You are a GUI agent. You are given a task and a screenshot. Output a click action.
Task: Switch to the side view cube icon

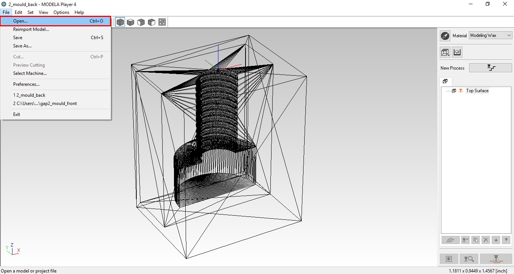pyautogui.click(x=152, y=22)
